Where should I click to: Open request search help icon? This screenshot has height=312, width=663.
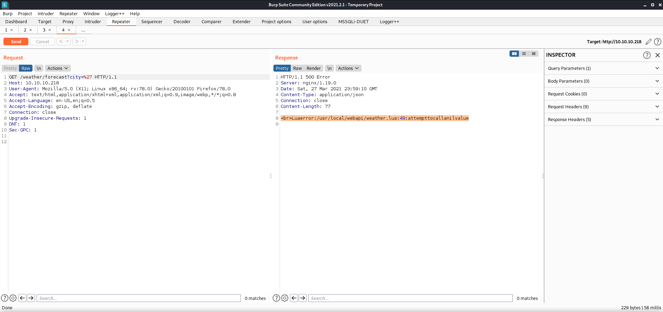[4, 298]
